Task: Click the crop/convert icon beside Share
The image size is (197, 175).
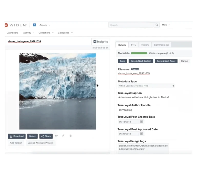Action: point(63,136)
